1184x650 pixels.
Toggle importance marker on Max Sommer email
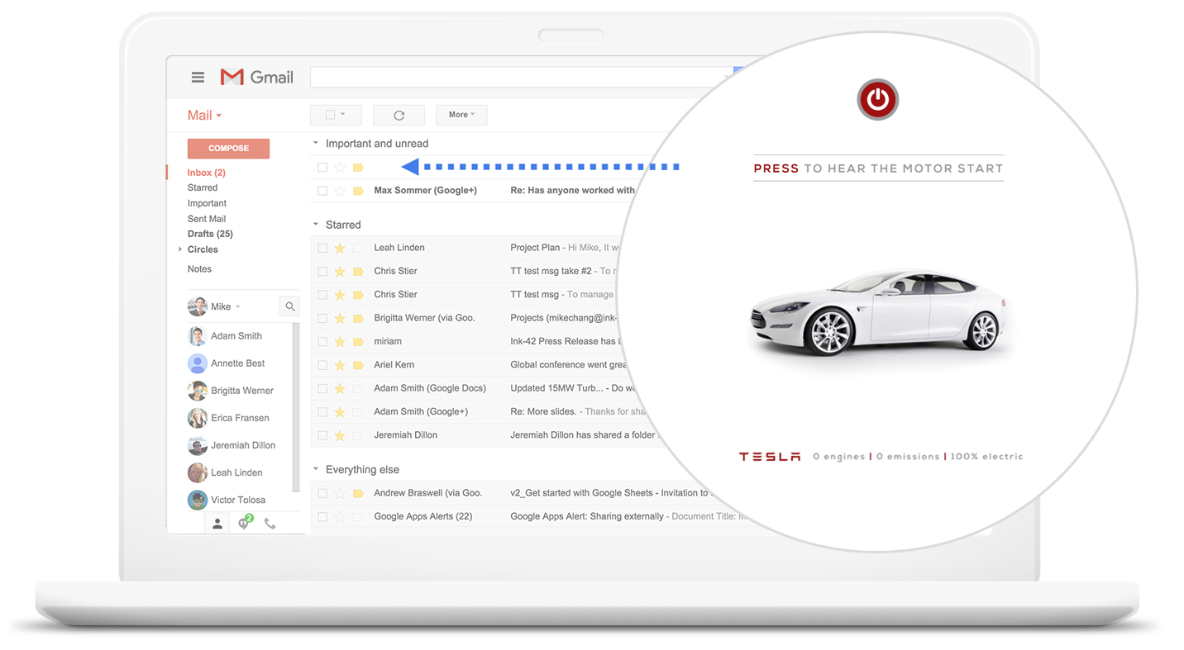click(358, 191)
